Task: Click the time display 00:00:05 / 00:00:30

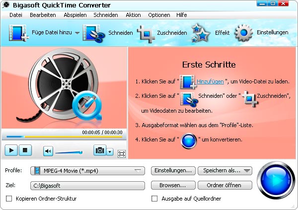Action: 102,132
